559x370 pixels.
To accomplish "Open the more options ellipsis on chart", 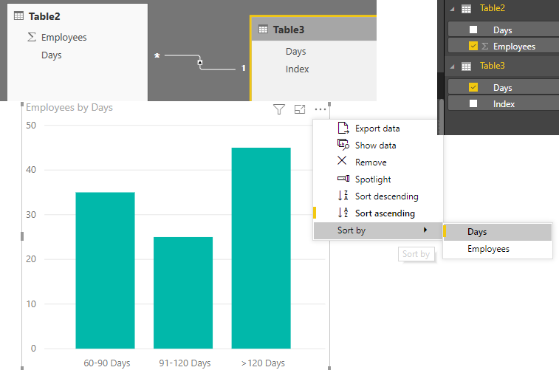I will pos(320,109).
